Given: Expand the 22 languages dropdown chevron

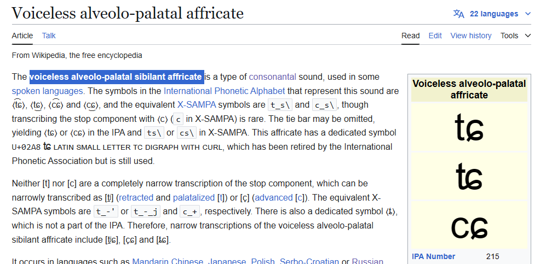Looking at the screenshot, I should tap(528, 14).
